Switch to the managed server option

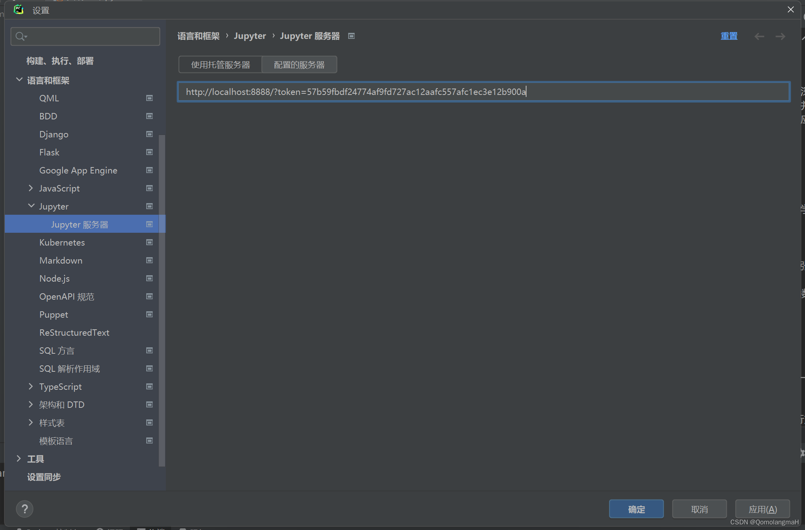click(220, 65)
